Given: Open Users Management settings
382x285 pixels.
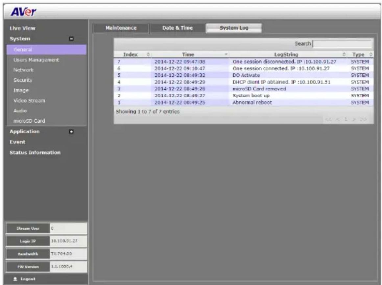Looking at the screenshot, I should click(36, 60).
